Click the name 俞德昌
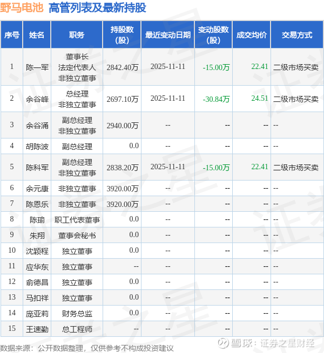Screen dimensions: 324x353 pos(37,282)
